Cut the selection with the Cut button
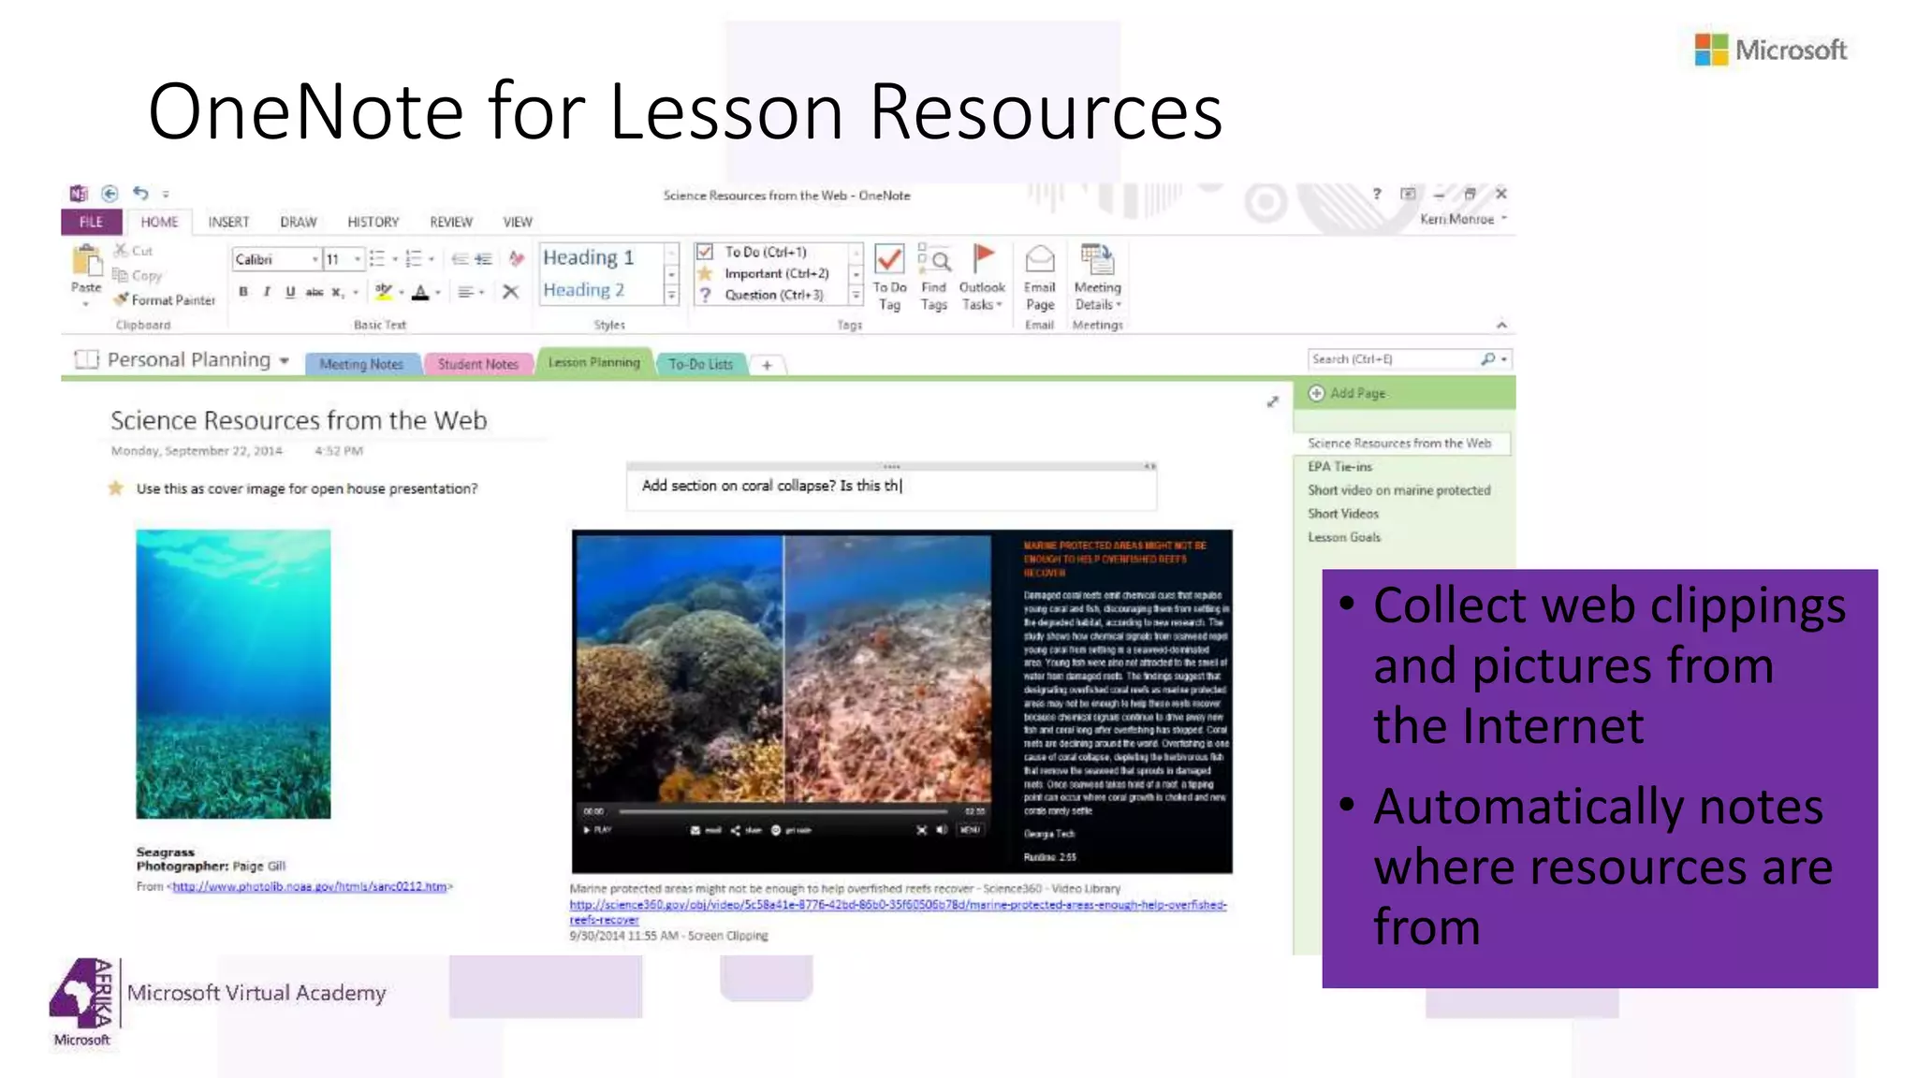Screen dimensions: 1917x1078 point(133,251)
